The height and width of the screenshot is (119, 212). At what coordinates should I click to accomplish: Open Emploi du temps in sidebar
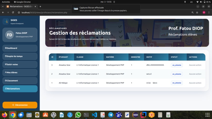point(20,56)
